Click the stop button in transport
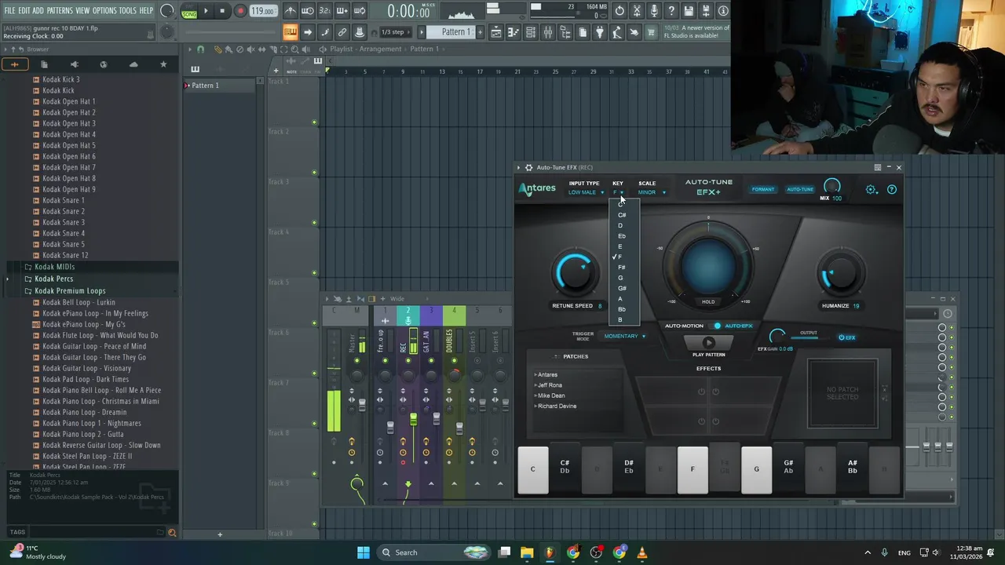The image size is (1005, 565). pos(222,11)
